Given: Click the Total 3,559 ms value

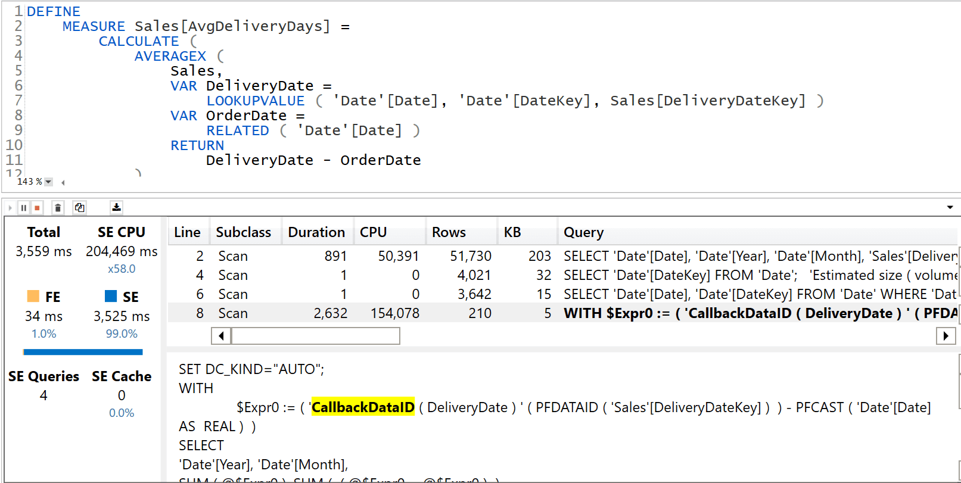Looking at the screenshot, I should coord(43,251).
